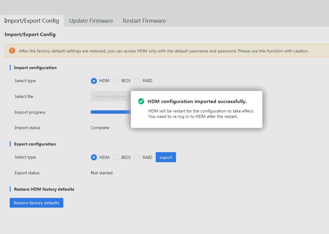Image resolution: width=329 pixels, height=234 pixels.
Task: Click the 'Export status' label
Action: pos(27,173)
